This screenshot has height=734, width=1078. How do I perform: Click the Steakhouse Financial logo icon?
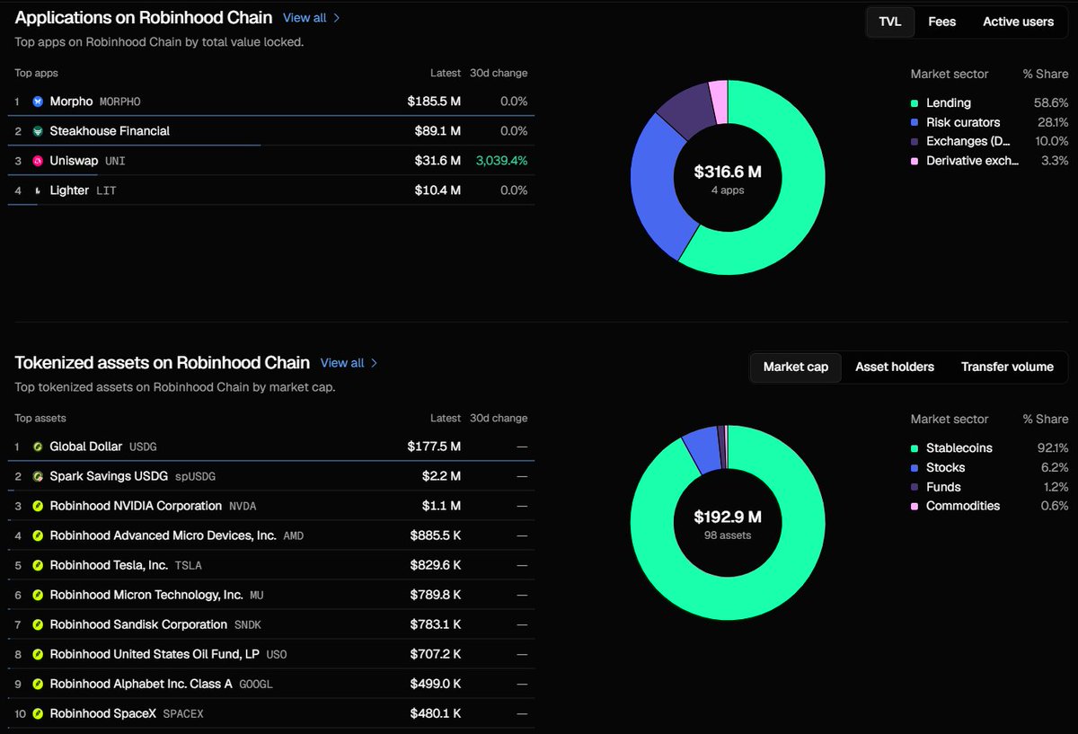(38, 131)
